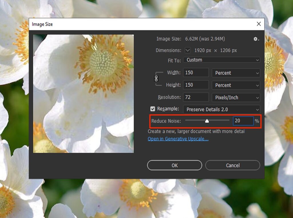Click the Width value field
Viewport: 293px width, 218px height.
click(x=196, y=73)
